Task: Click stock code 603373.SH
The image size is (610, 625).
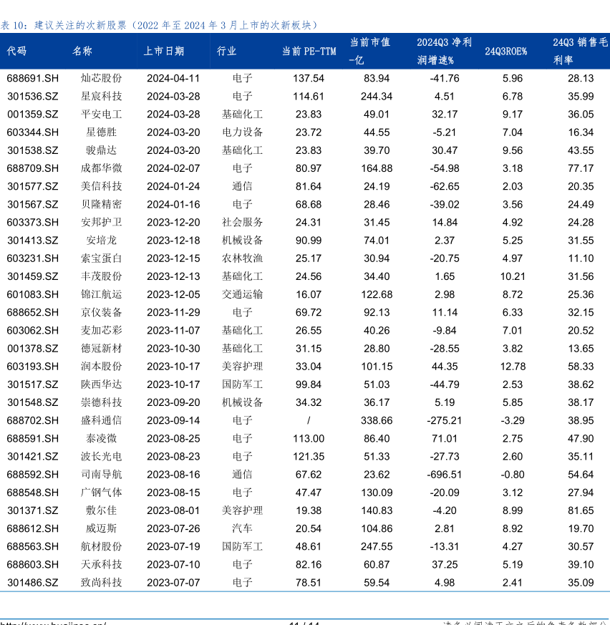Action: point(33,223)
